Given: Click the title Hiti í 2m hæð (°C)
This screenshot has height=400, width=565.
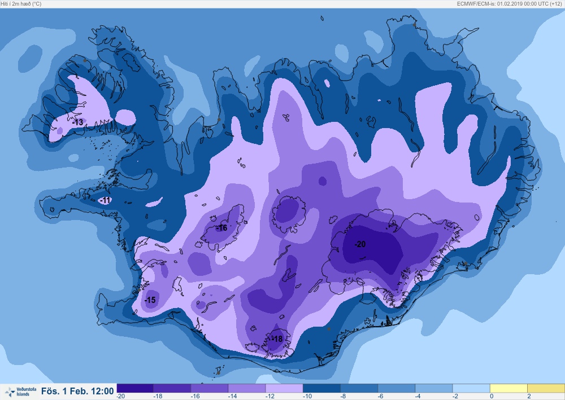Looking at the screenshot, I should pos(21,3).
